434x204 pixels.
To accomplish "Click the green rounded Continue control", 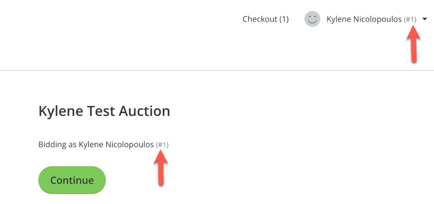I will click(72, 180).
